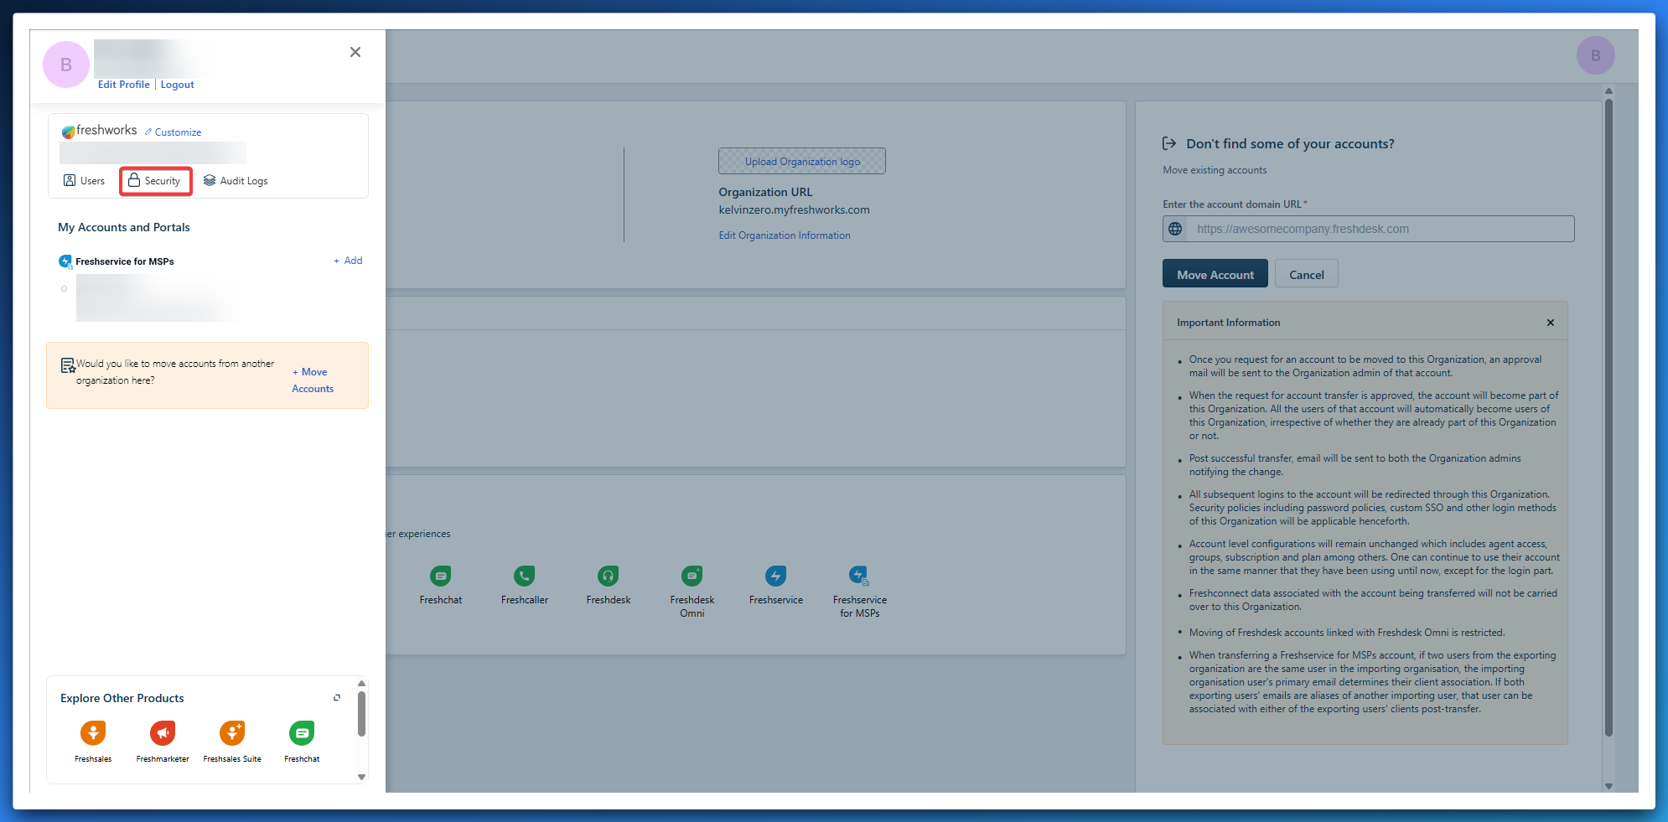Open the Users section

85,181
